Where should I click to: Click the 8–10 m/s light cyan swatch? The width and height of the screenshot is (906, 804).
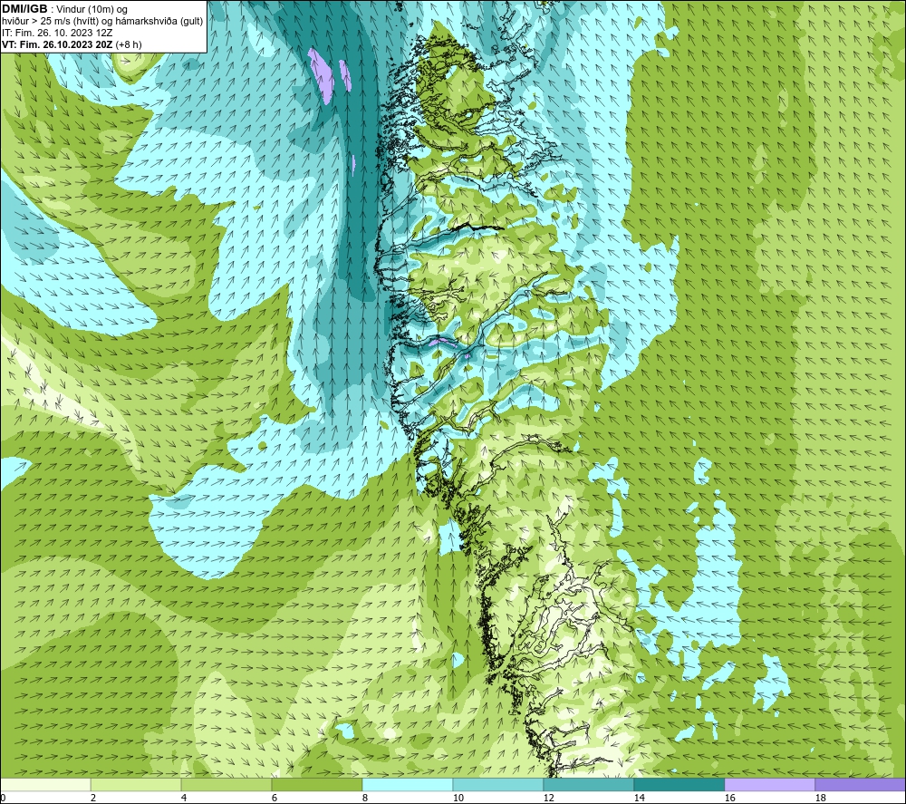pos(408,784)
